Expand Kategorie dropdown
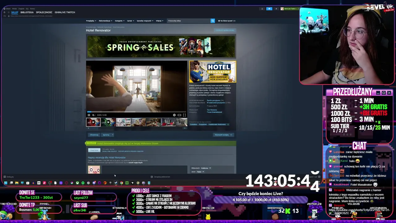396x223 pixels. [x=120, y=21]
